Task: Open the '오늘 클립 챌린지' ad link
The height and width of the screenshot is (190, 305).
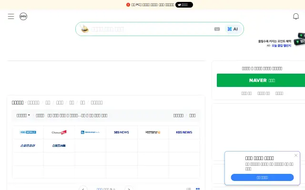Action: (x=281, y=46)
